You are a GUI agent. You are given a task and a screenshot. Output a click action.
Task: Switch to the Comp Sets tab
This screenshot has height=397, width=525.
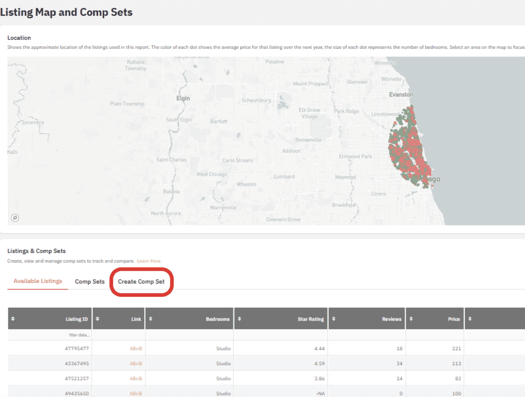coord(90,281)
